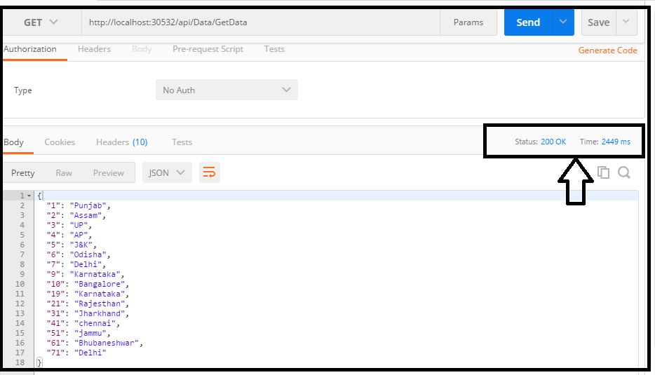Viewport: 655px width, 375px height.
Task: Click the "Jharkhand" value on line 13
Action: click(100, 313)
